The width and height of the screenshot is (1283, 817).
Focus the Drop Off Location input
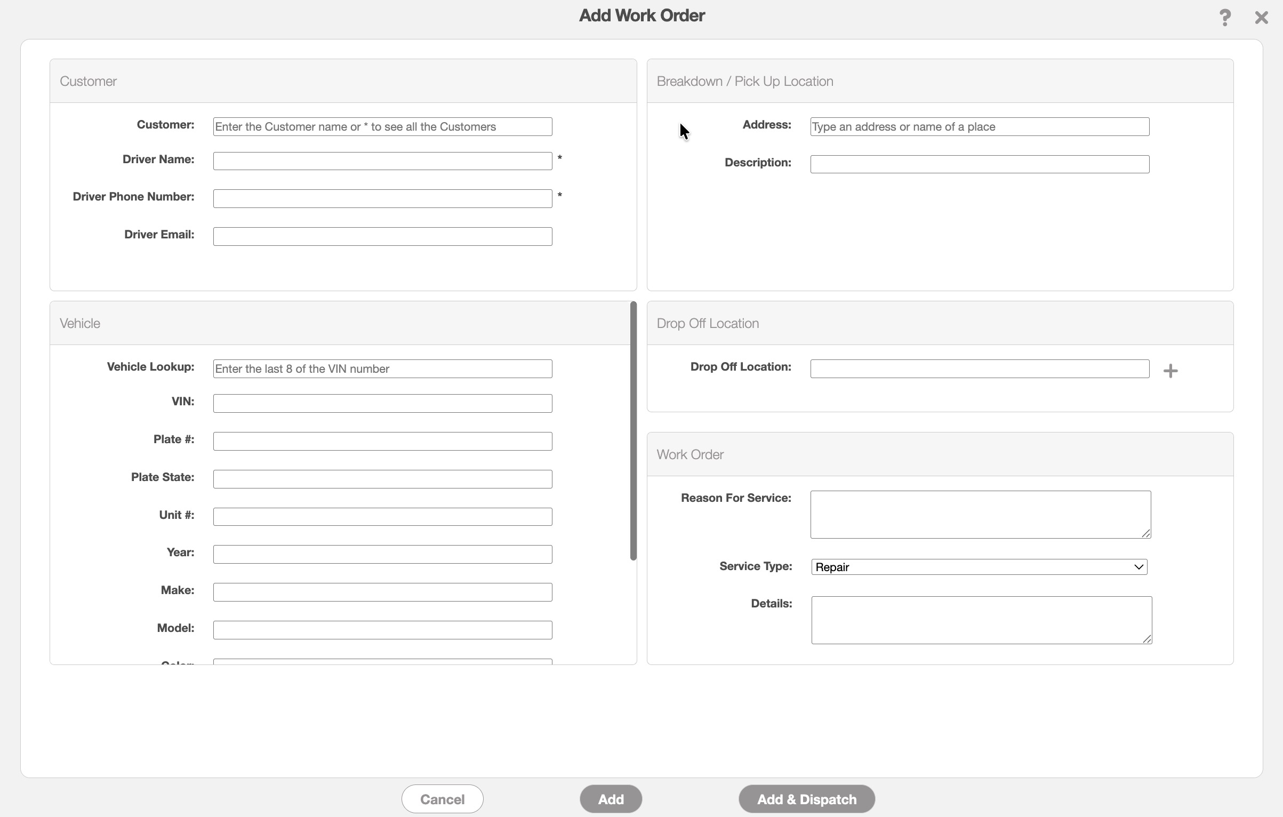979,369
